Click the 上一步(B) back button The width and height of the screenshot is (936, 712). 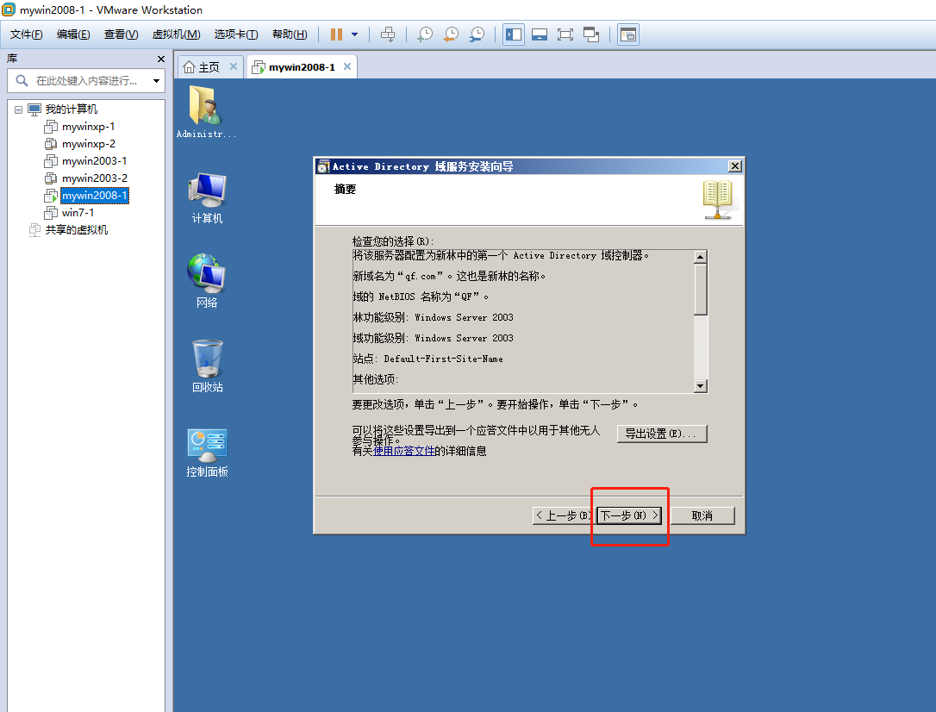pyautogui.click(x=562, y=515)
